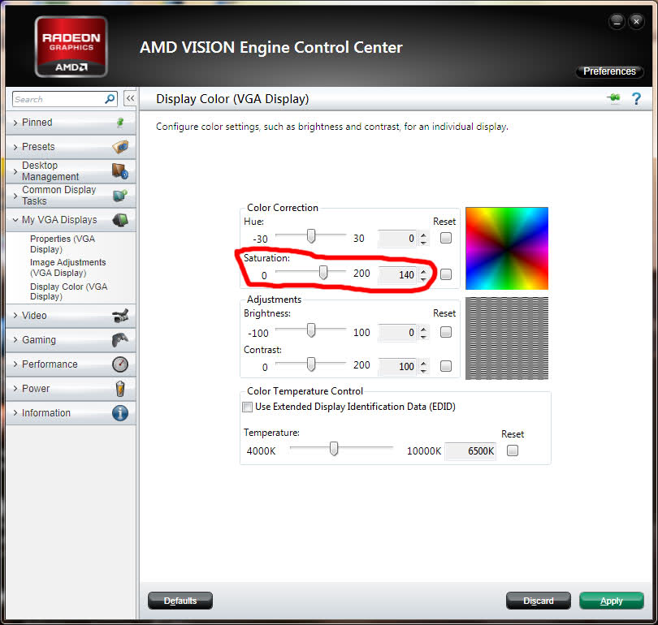This screenshot has height=625, width=658.
Task: Click the Common Display Tasks monitor icon
Action: (120, 196)
